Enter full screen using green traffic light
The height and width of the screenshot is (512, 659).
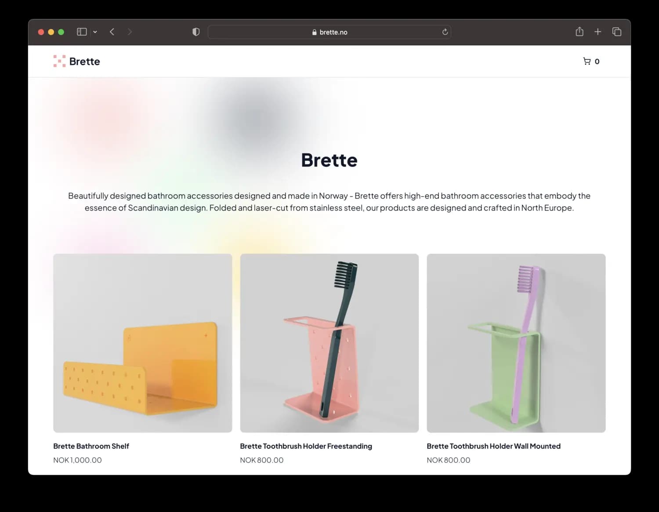point(61,32)
